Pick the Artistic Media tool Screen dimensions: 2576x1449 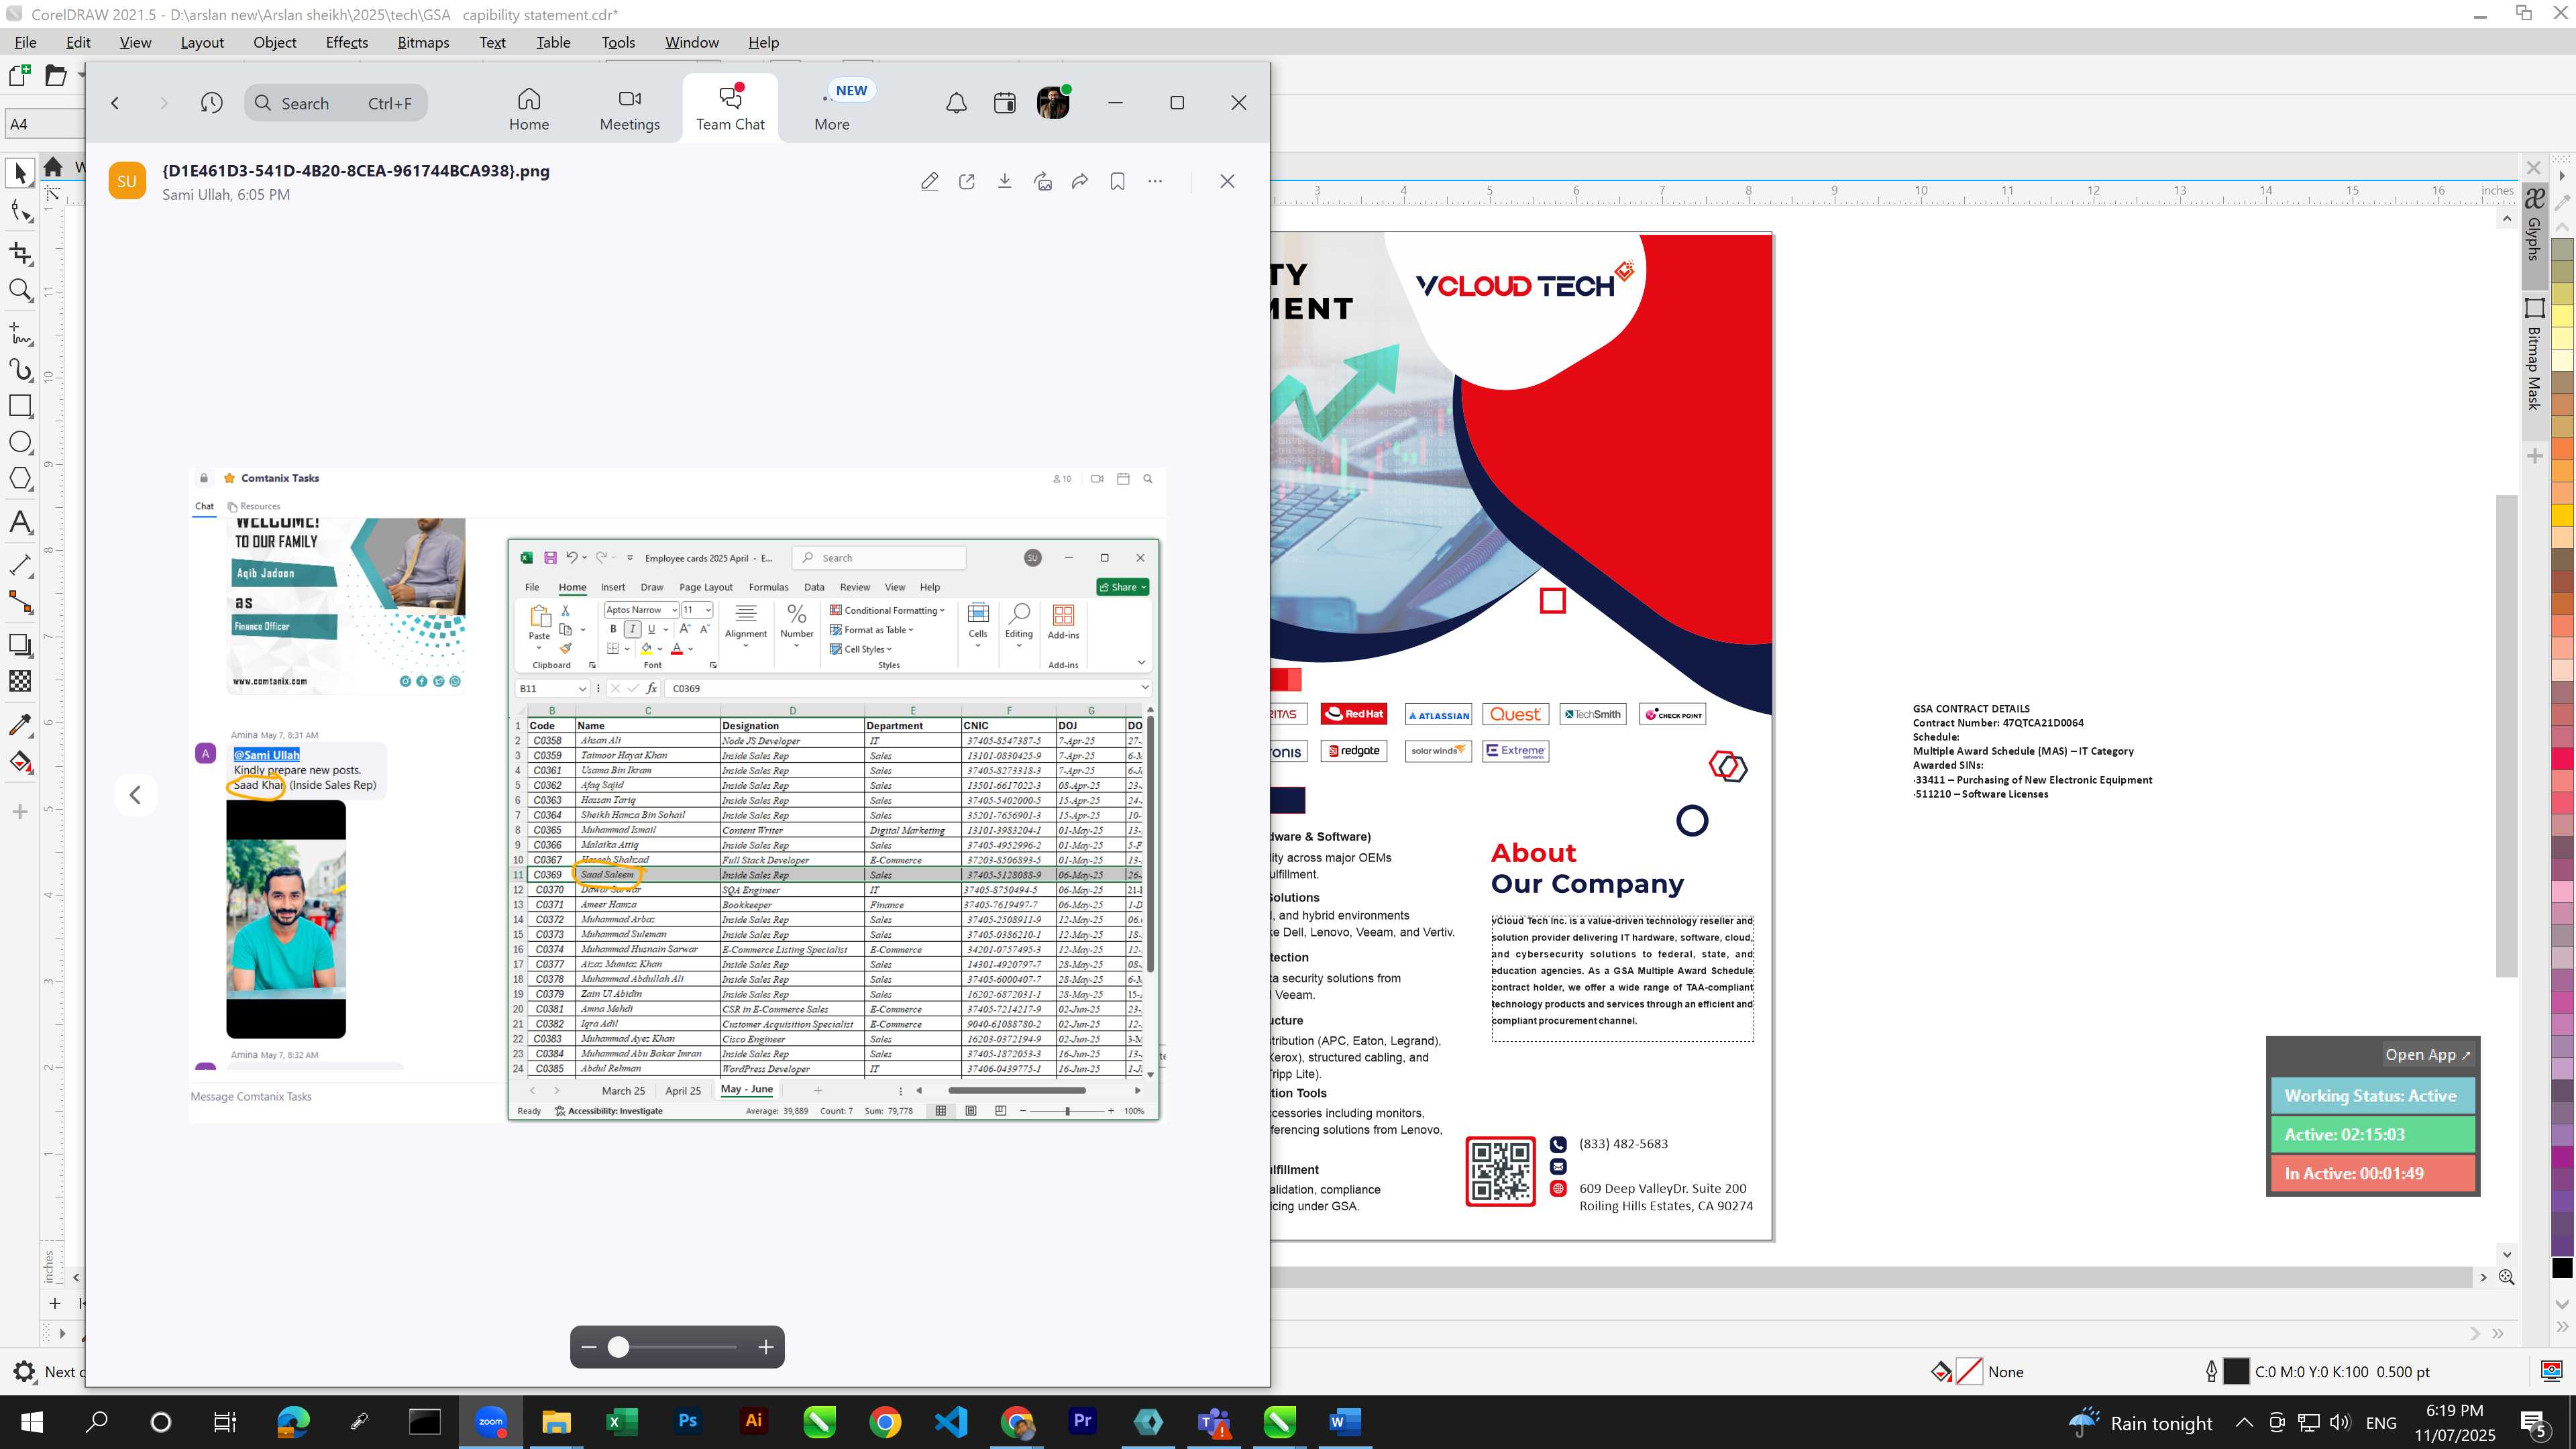click(20, 369)
